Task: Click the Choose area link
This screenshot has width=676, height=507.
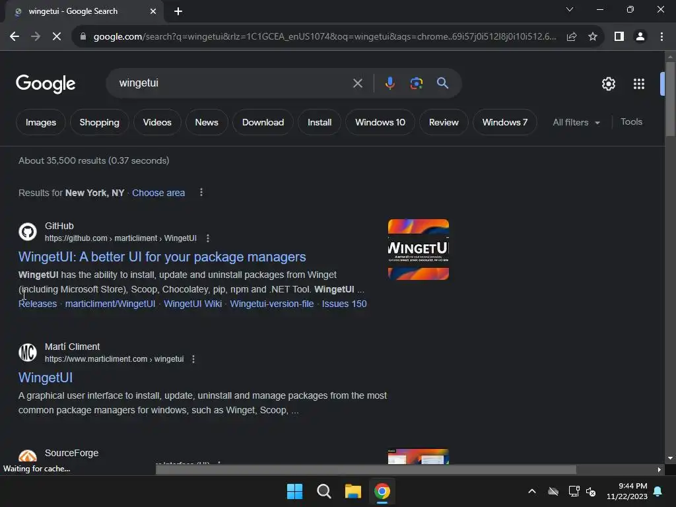Action: [x=158, y=193]
